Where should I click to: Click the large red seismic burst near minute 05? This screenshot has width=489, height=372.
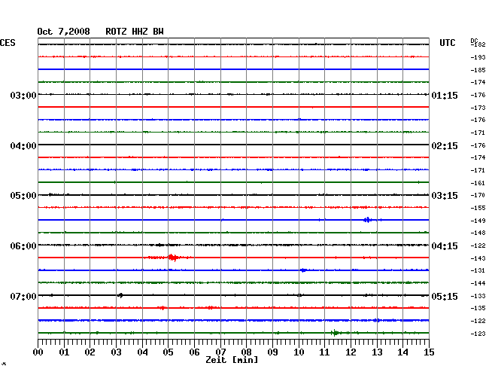coord(173,258)
